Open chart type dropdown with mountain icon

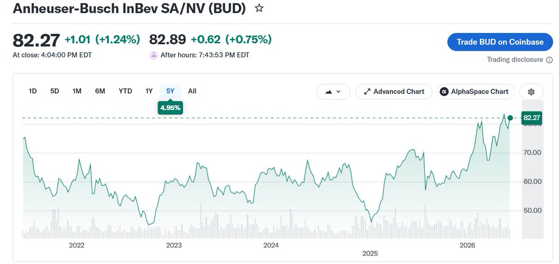[334, 92]
